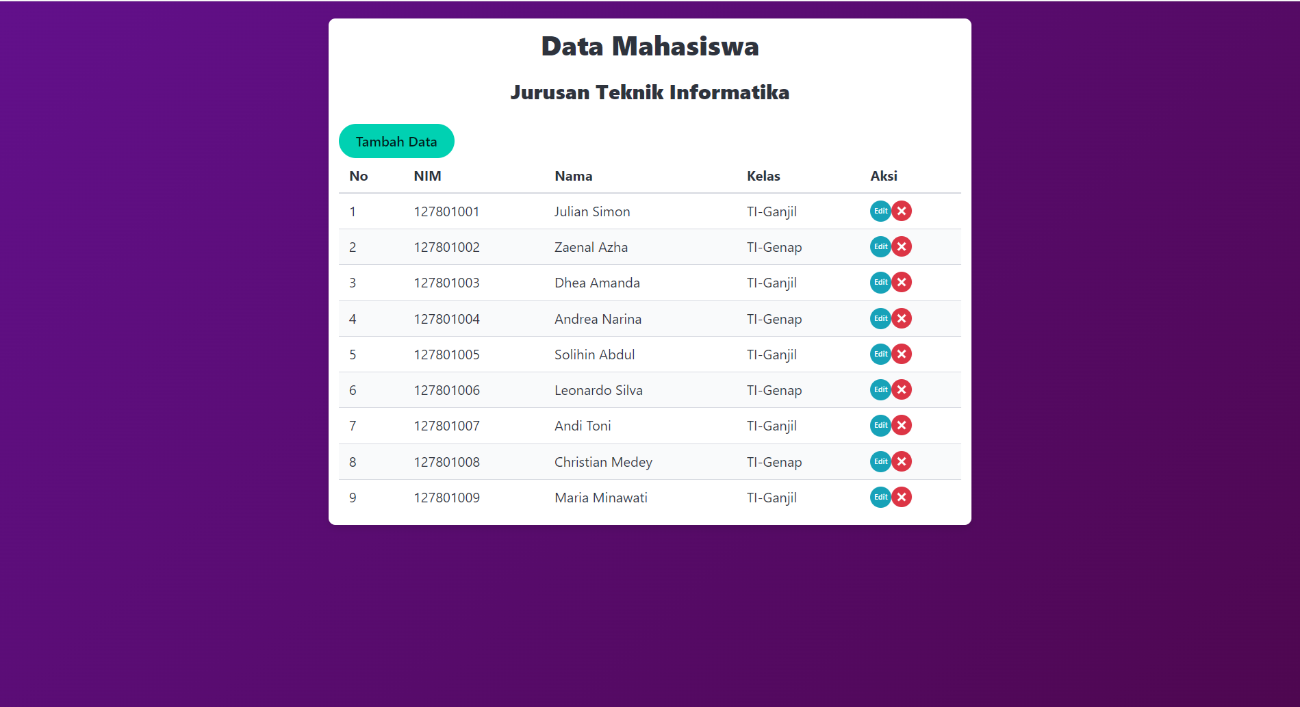Select the Nama column header
This screenshot has height=707, width=1300.
pos(574,176)
